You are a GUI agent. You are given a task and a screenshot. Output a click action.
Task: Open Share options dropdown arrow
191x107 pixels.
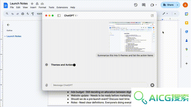tap(178, 5)
